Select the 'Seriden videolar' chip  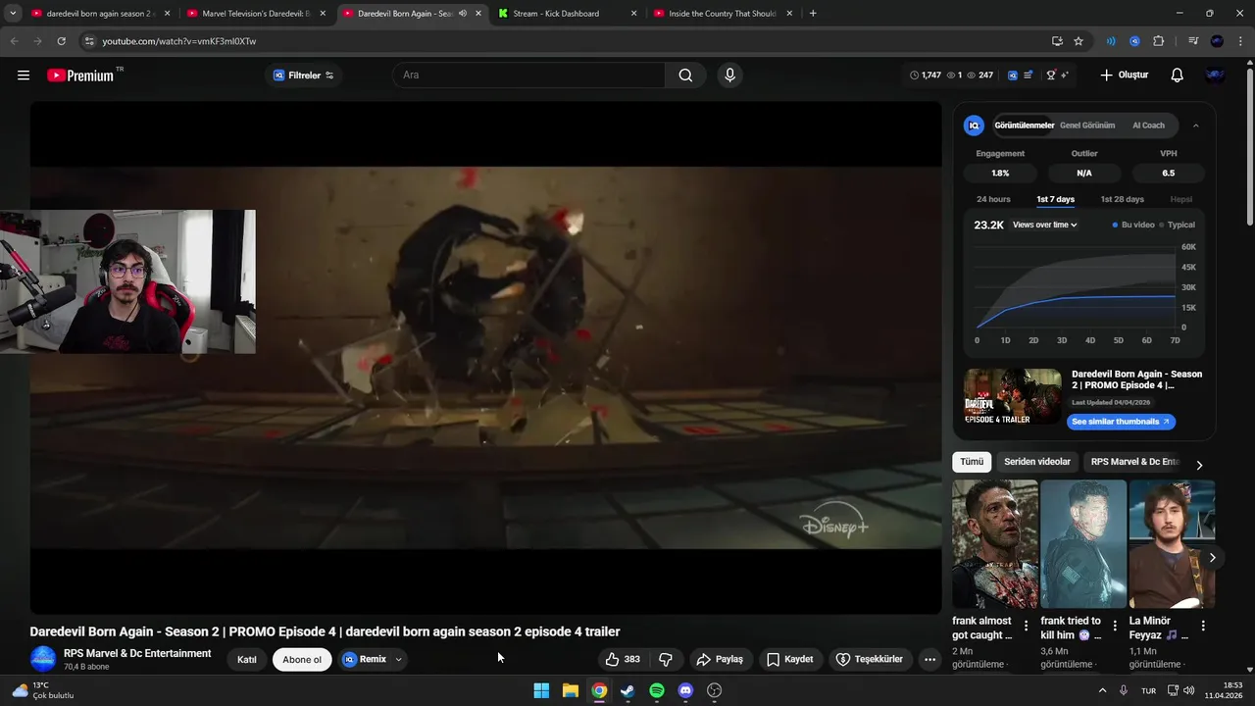[x=1037, y=462]
